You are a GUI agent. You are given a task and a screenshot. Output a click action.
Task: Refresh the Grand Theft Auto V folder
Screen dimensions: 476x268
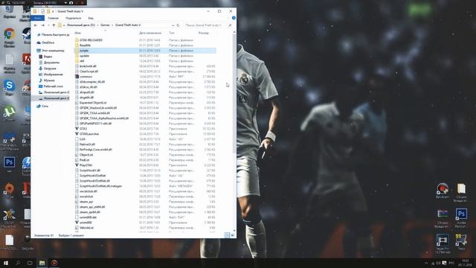[178, 25]
